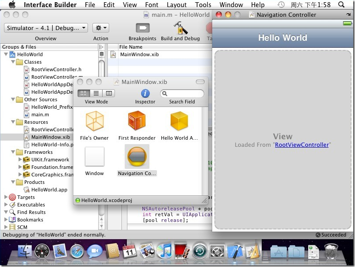The height and width of the screenshot is (267, 355).
Task: Click the Search Field in MainWindow.xib
Action: [182, 93]
